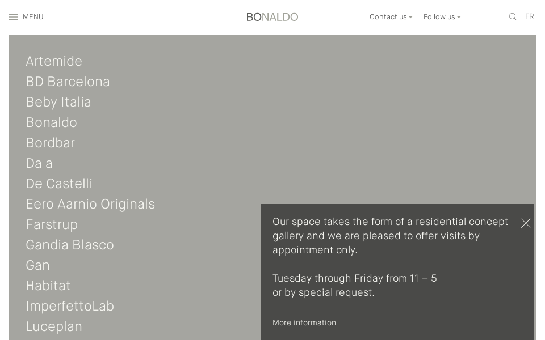Click the Bordbar brand link
Screen dimensions: 545x340
[50, 143]
